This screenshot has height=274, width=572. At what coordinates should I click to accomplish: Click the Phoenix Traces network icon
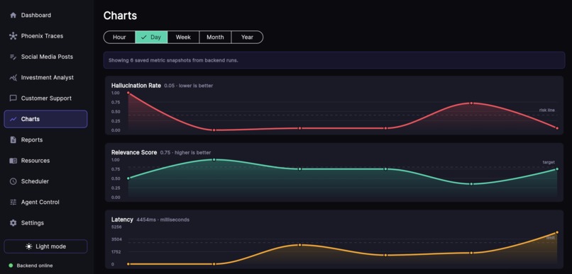[13, 36]
